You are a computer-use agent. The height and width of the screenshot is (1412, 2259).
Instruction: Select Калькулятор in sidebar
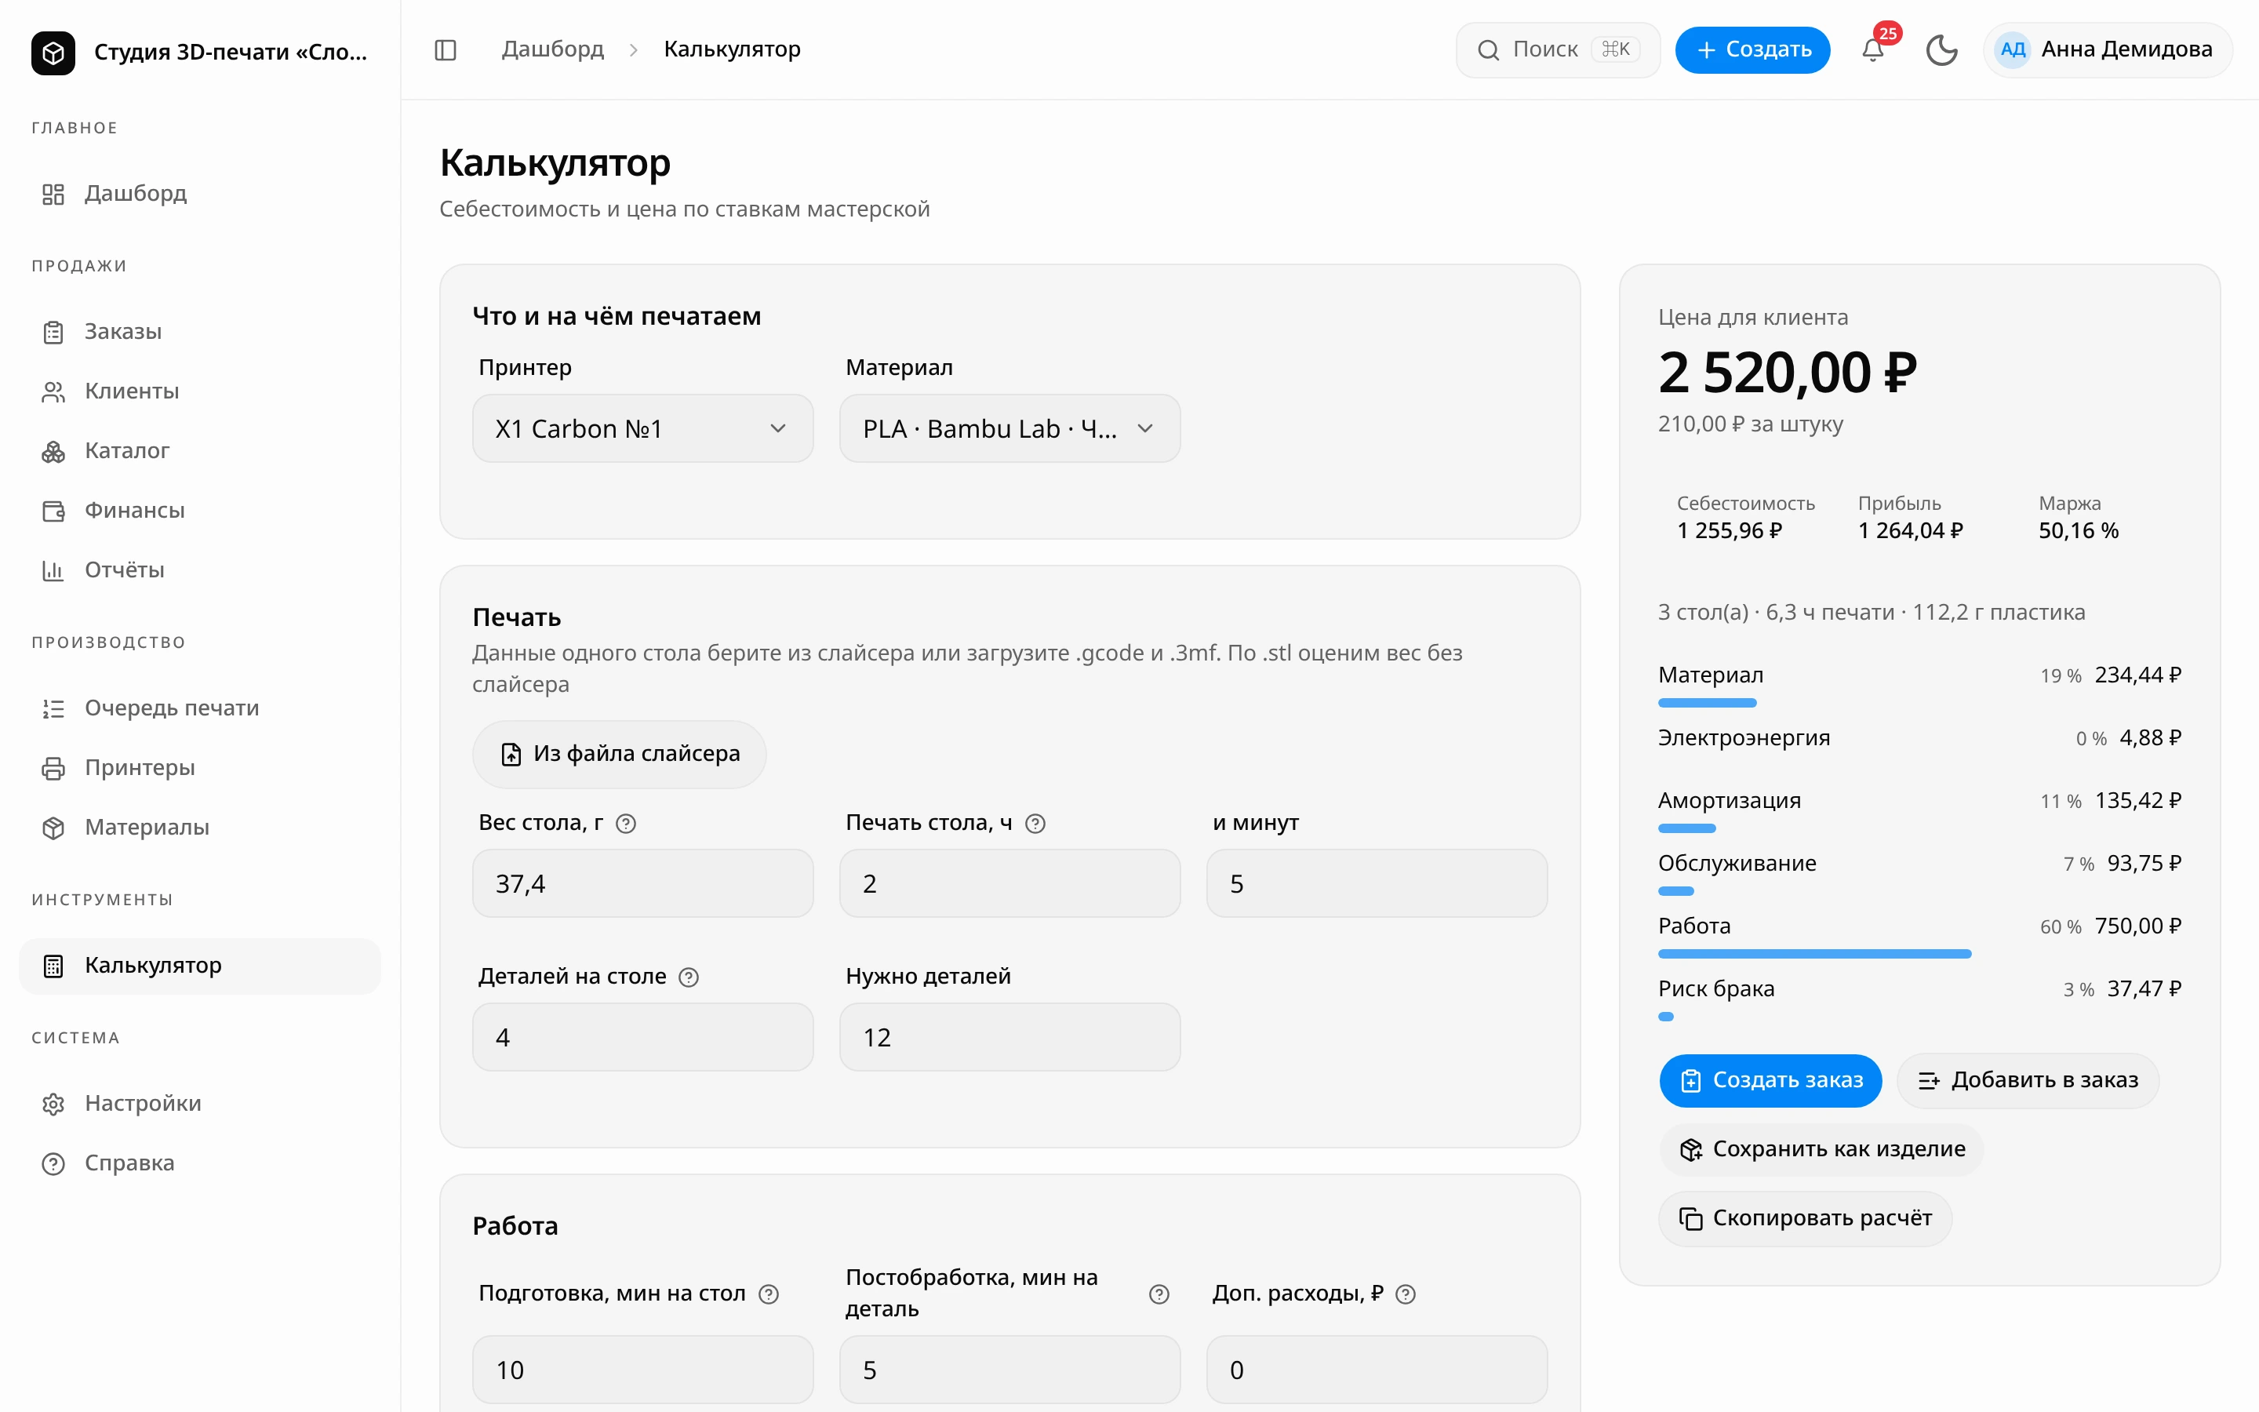point(200,966)
